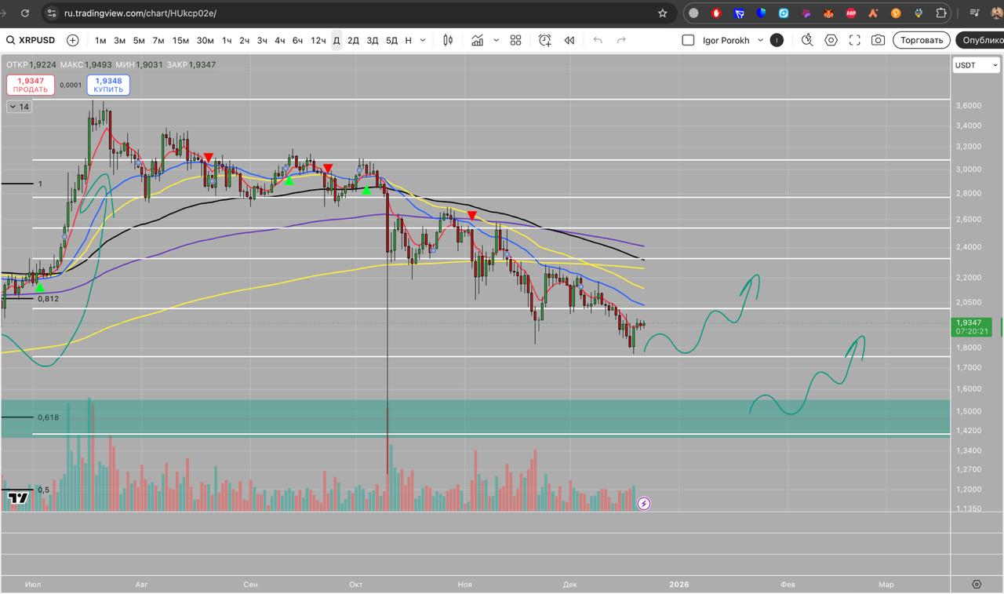Open chart settings hexagon icon
This screenshot has height=594, width=1004.
tap(831, 41)
